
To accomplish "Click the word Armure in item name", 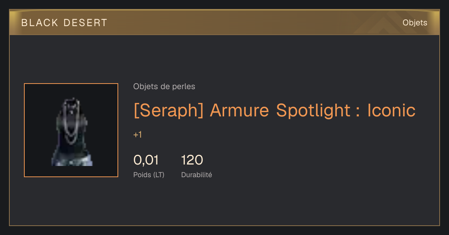I will (x=239, y=111).
